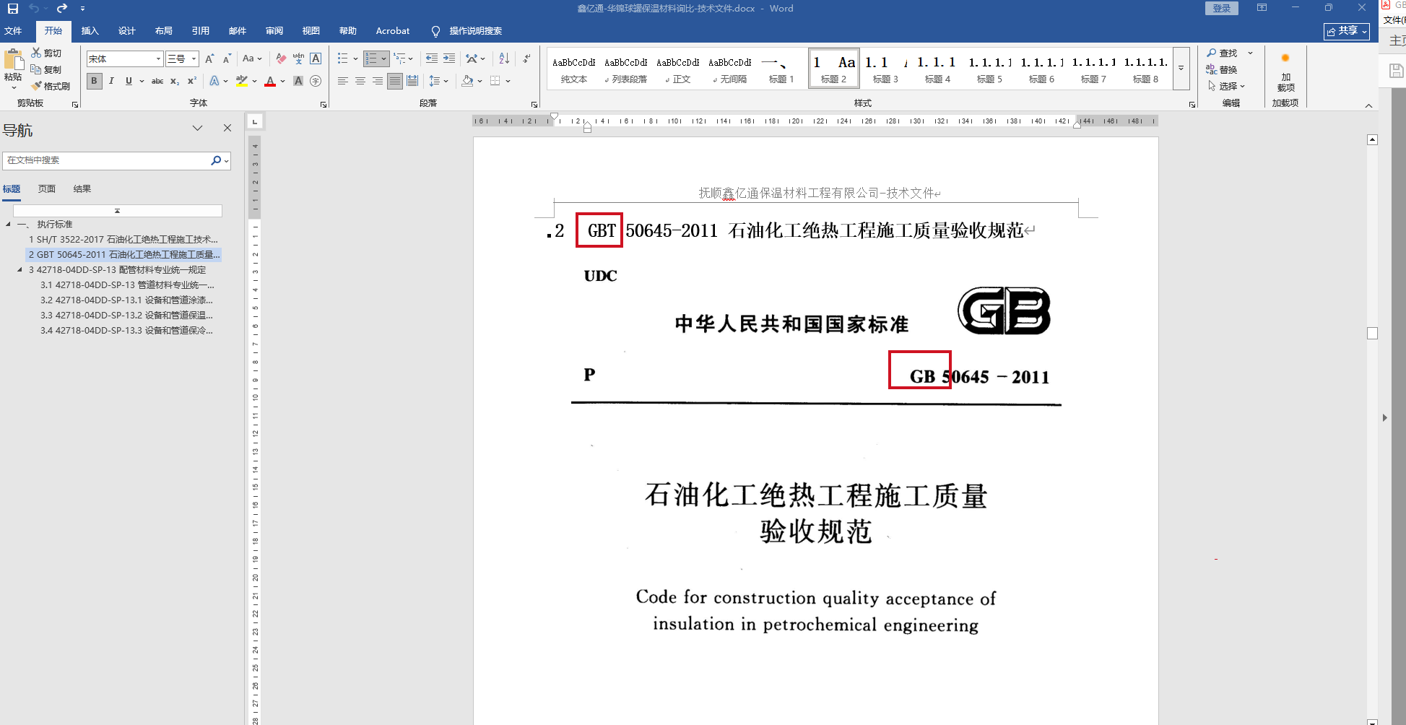Click the paragraph shading paint bucket
1406x725 pixels.
467,81
